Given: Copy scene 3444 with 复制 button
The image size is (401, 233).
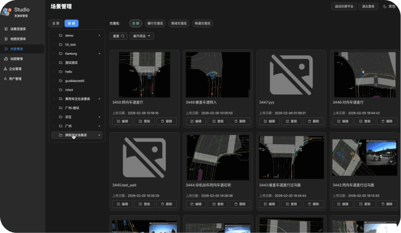Looking at the screenshot, I should point(218,204).
